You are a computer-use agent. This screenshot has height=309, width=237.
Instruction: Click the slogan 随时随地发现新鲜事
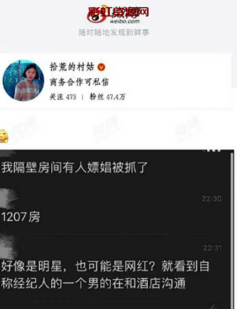point(114,32)
